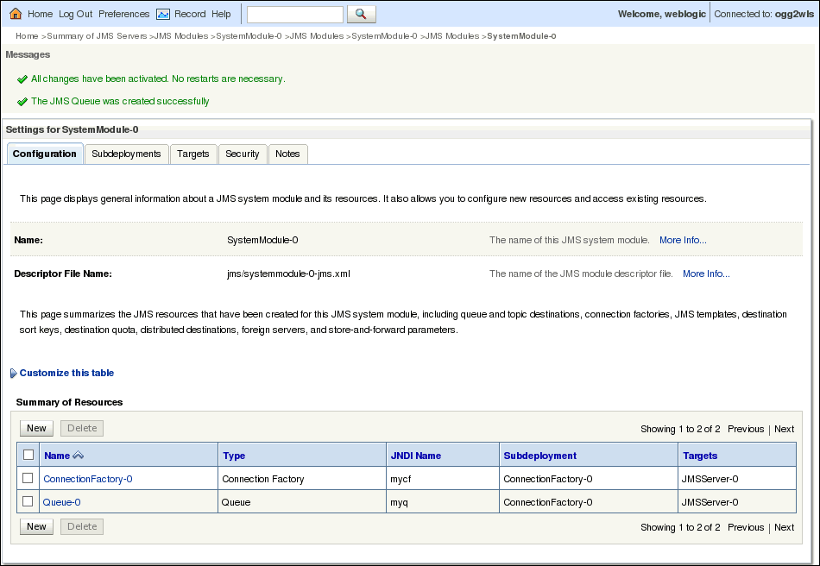Viewport: 820px width, 566px height.
Task: Check the ConnectionFactory-0 row checkbox
Action: [28, 478]
